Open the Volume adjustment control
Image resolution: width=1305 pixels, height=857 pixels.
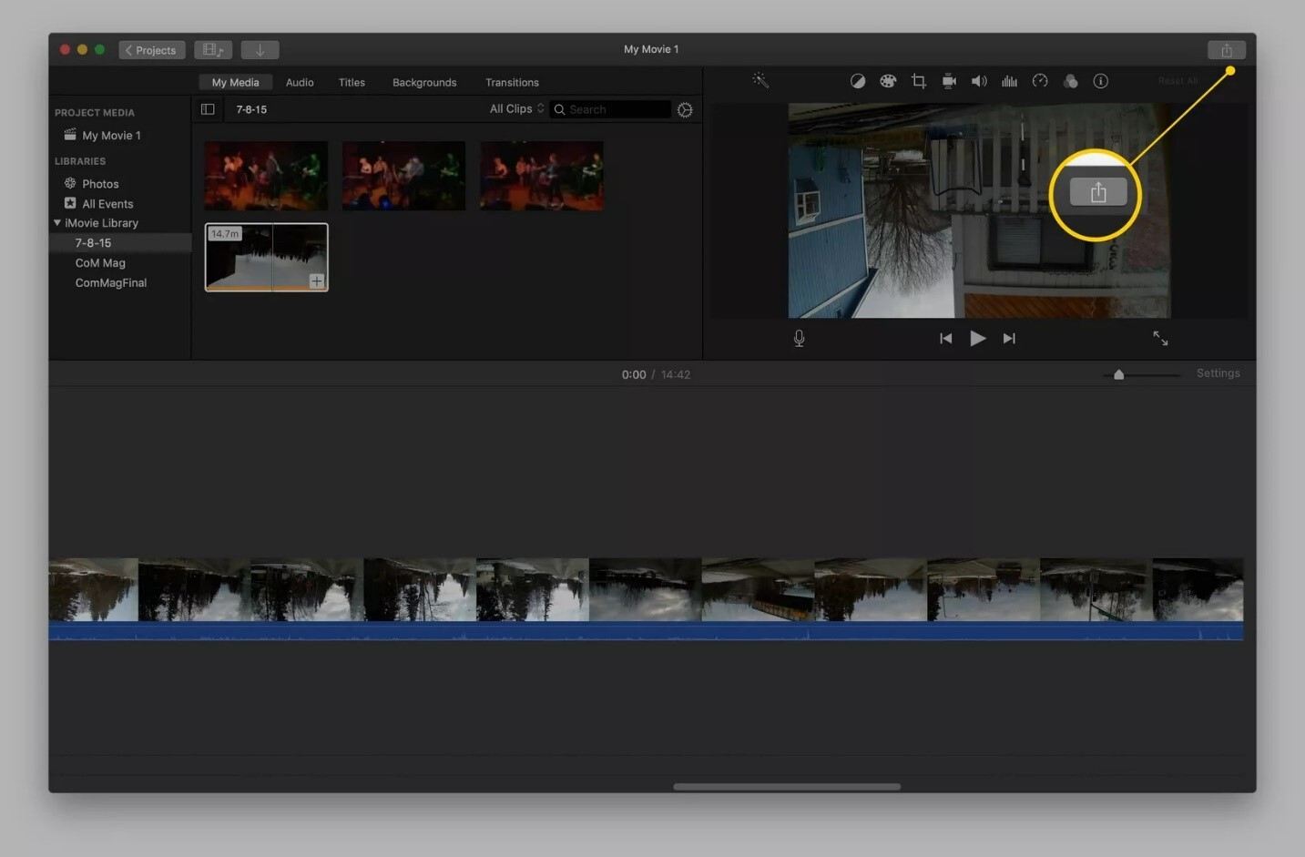click(x=979, y=81)
